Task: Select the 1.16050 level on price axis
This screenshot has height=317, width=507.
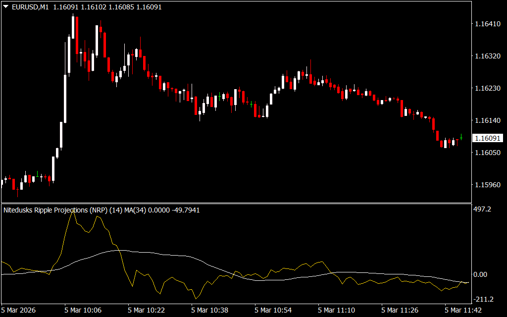Action: point(487,153)
